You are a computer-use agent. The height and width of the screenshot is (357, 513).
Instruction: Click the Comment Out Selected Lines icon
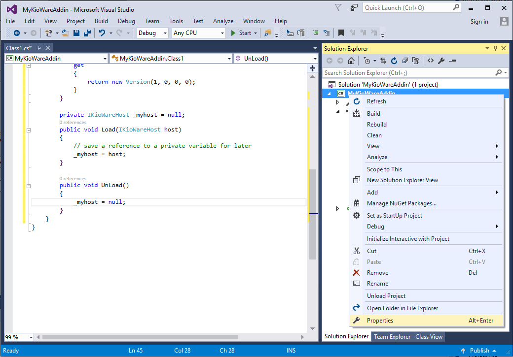(x=316, y=33)
